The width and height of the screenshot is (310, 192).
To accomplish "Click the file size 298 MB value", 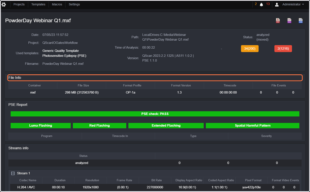I will (82, 92).
